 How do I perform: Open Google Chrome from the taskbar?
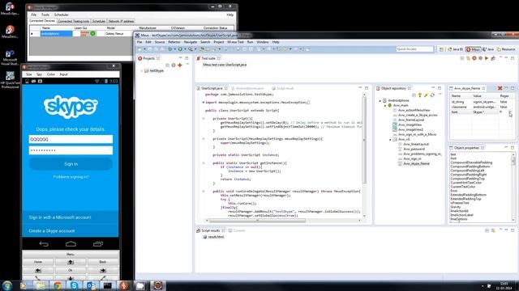click(x=58, y=285)
